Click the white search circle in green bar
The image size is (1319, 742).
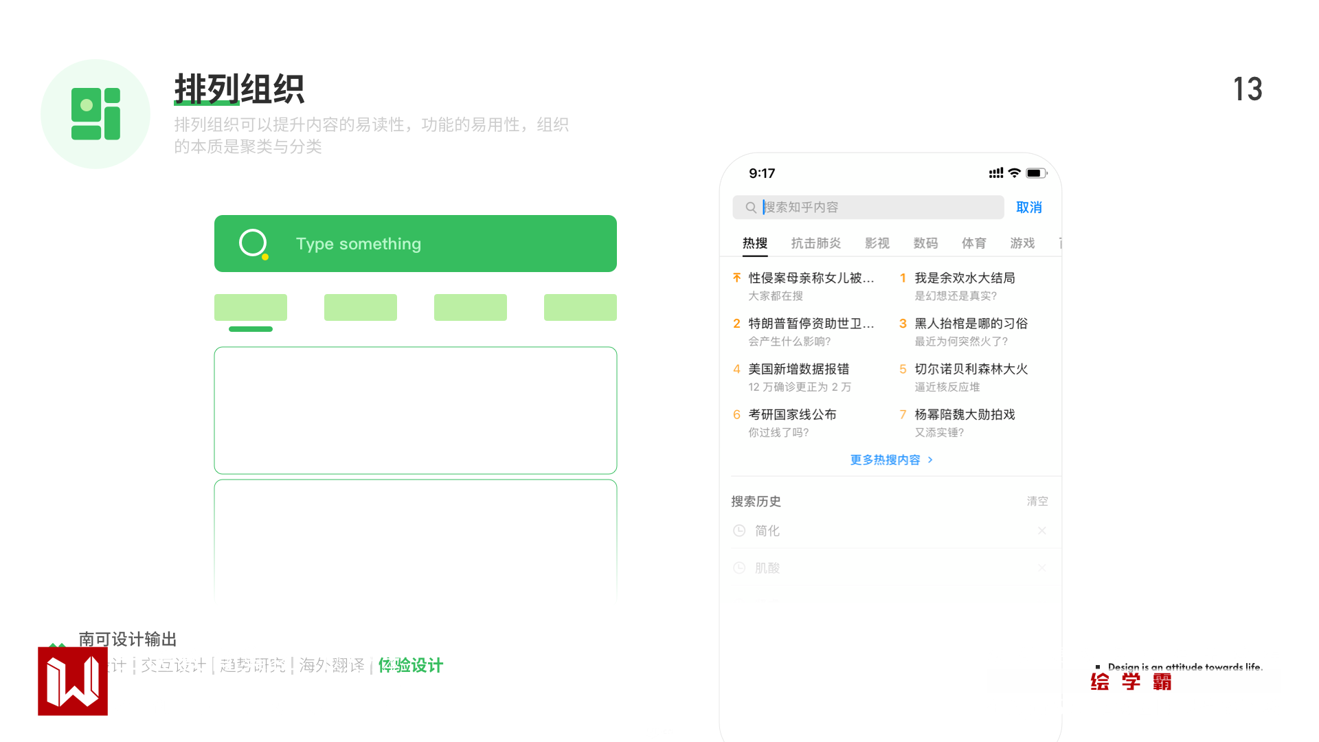(x=253, y=243)
